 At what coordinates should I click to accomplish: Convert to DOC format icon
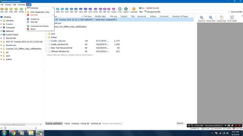pyautogui.click(x=2, y=10)
